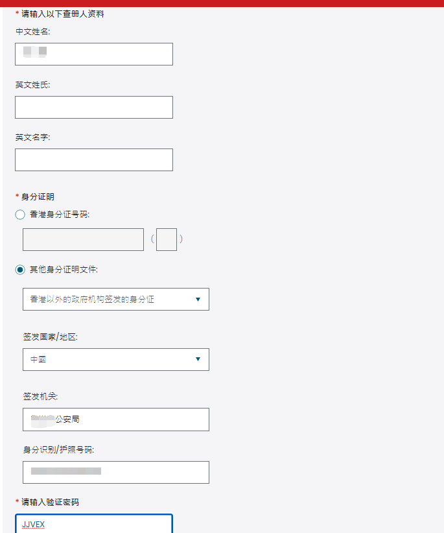This screenshot has width=444, height=533.
Task: Focus the 签发机关 field containing 公安局
Action: click(x=116, y=420)
